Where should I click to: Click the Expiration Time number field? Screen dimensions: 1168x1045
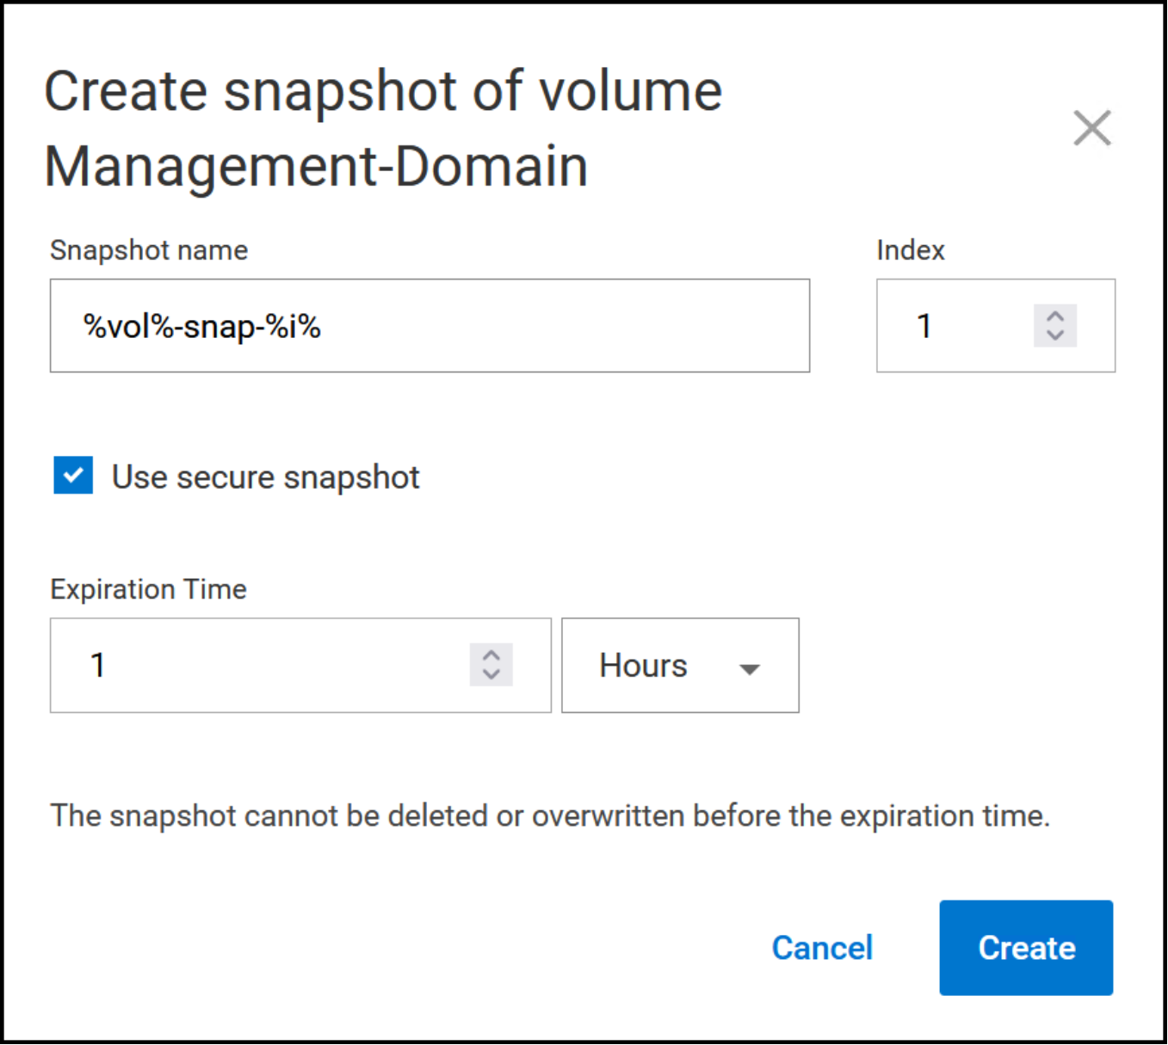coord(300,665)
